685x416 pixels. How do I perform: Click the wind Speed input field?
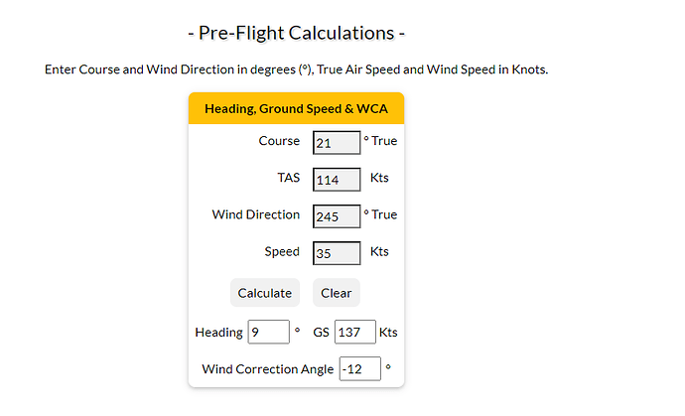(x=336, y=253)
